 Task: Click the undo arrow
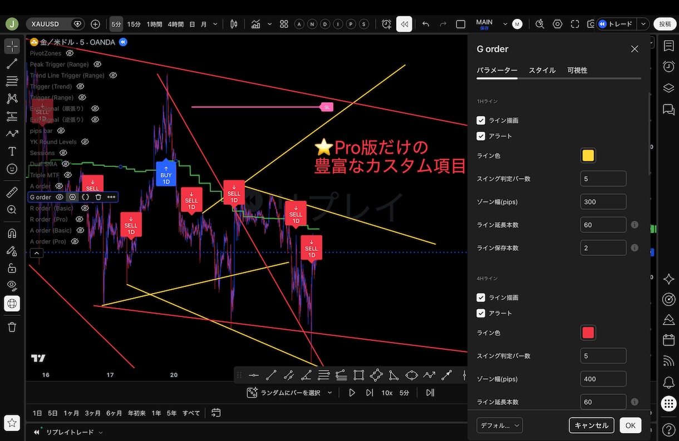(426, 24)
